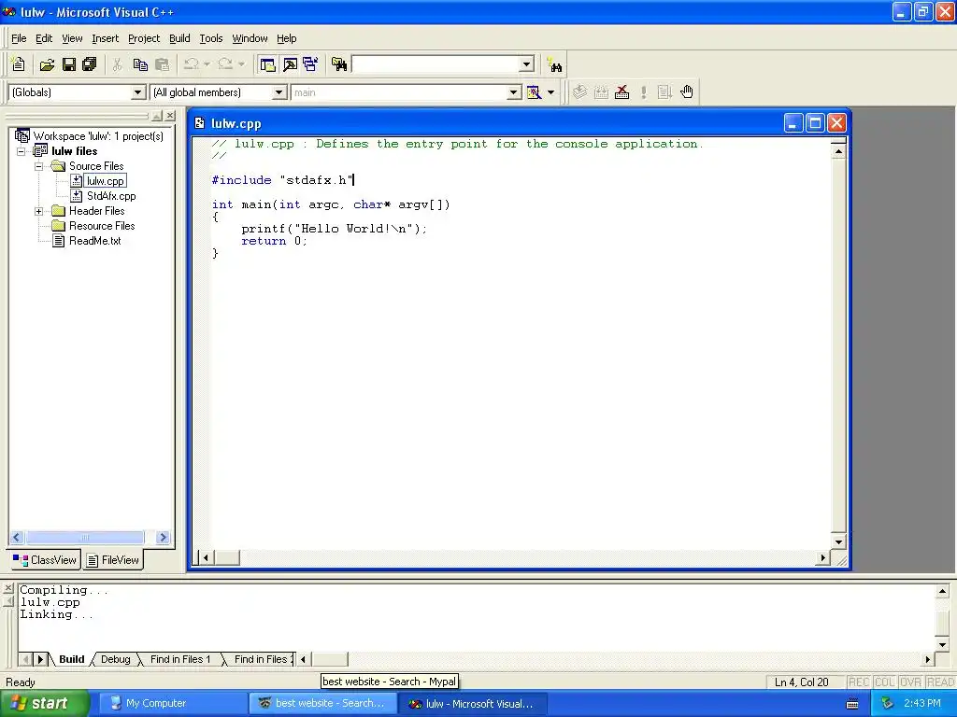Open the View menu

(x=72, y=38)
